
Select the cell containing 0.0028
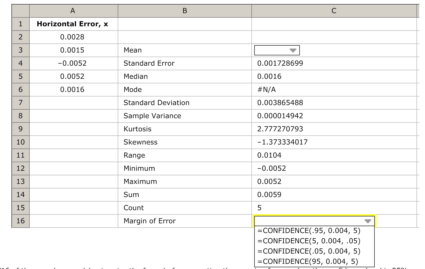(x=73, y=37)
